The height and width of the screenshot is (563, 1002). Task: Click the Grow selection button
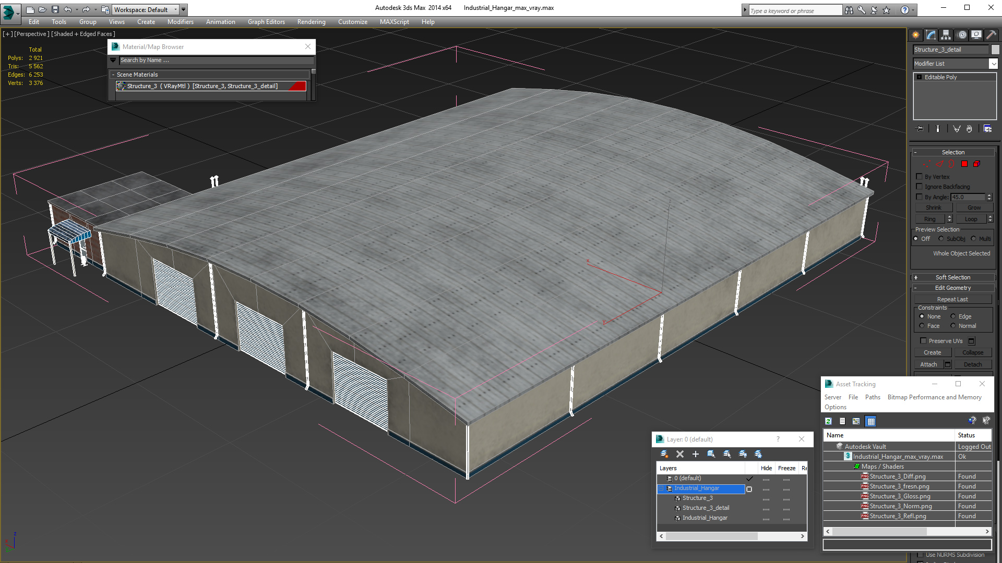click(974, 207)
